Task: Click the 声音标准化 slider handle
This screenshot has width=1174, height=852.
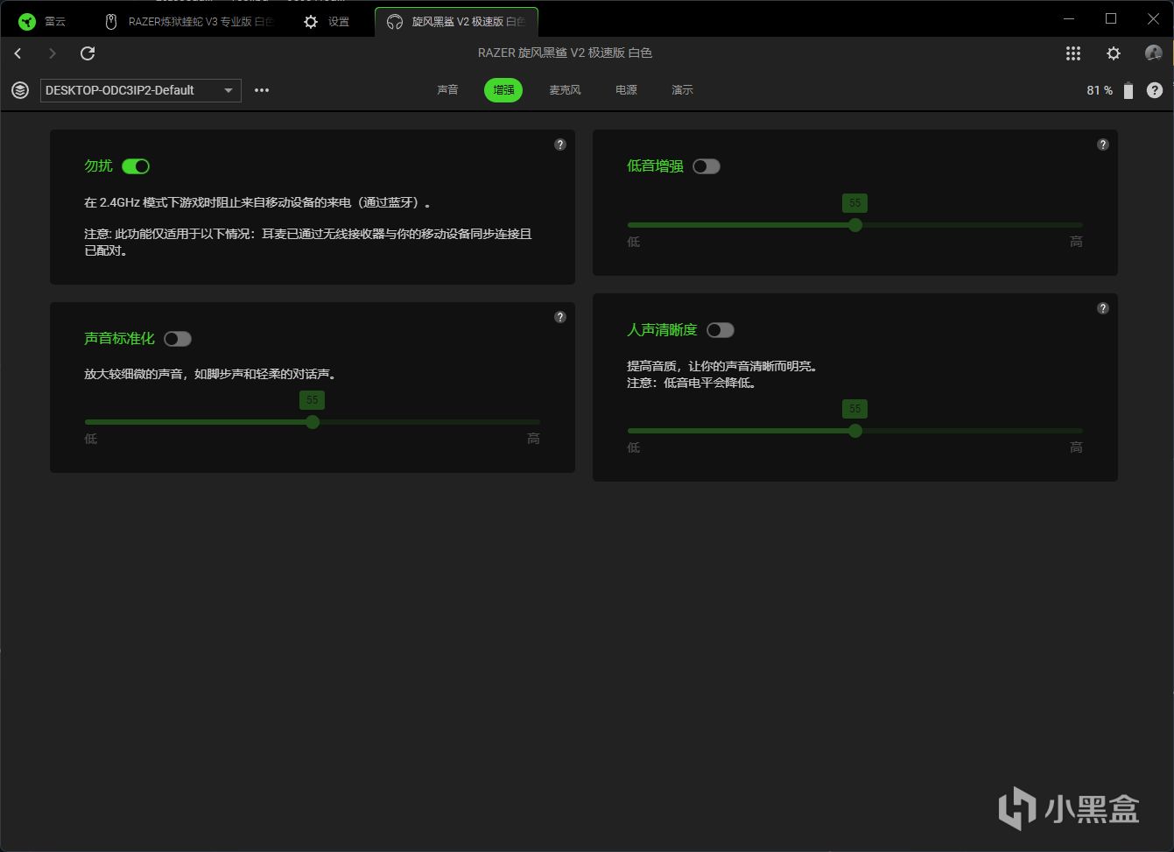Action: 313,422
